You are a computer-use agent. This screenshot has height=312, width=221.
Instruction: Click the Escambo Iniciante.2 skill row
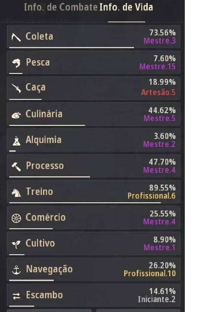pyautogui.click(x=94, y=295)
